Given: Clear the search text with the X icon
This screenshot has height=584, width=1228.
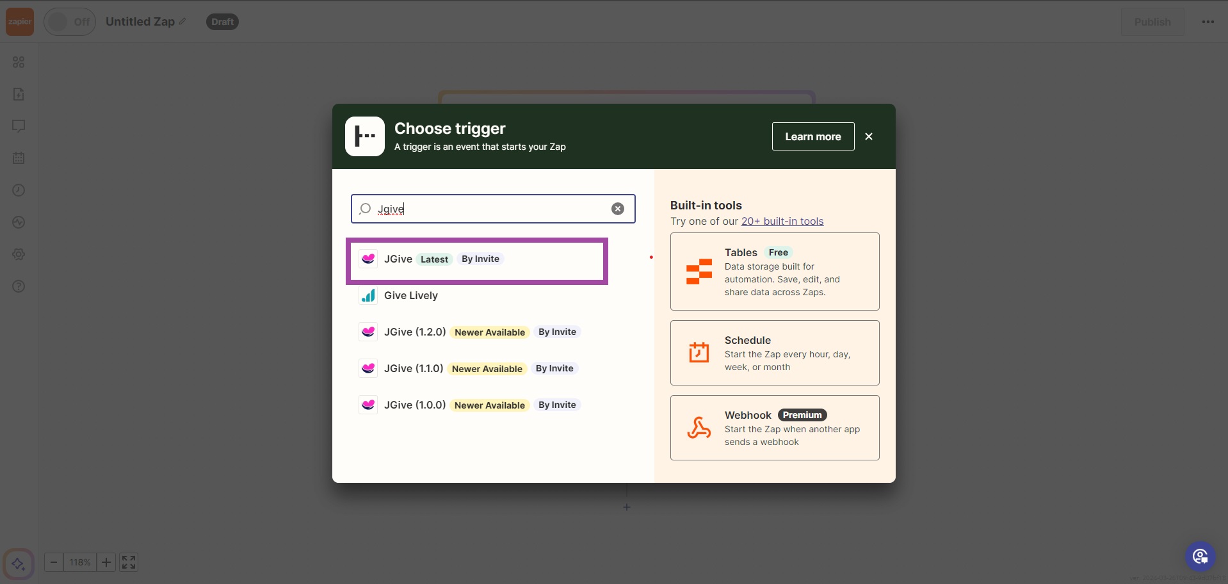Looking at the screenshot, I should (x=618, y=209).
